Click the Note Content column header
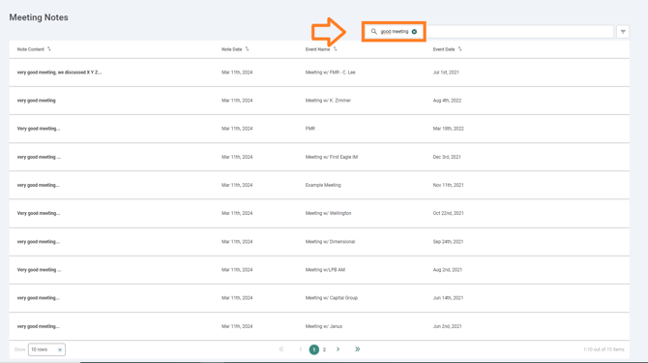This screenshot has width=648, height=363. point(31,49)
